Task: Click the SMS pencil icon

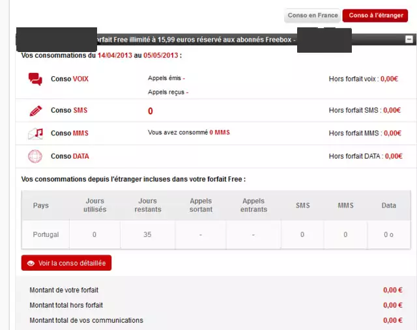Action: [35, 111]
